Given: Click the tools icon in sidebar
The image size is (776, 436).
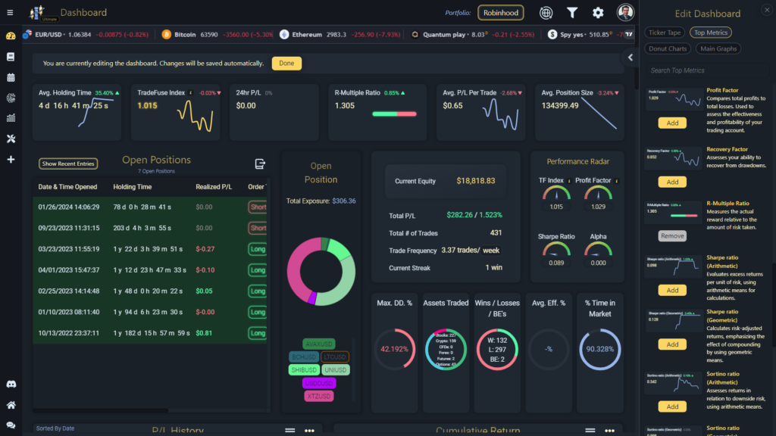Looking at the screenshot, I should pos(11,139).
